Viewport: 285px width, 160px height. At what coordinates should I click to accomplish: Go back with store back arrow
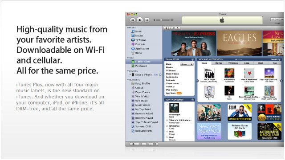point(166,28)
